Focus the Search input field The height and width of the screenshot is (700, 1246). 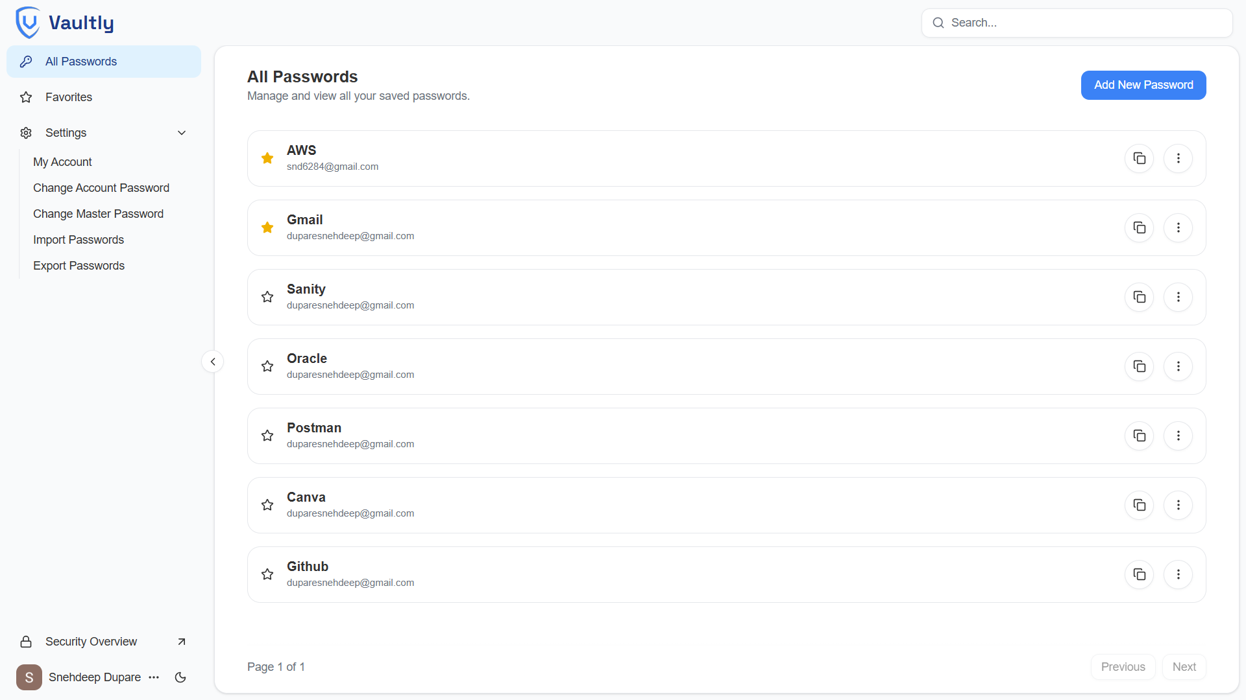(x=1084, y=23)
